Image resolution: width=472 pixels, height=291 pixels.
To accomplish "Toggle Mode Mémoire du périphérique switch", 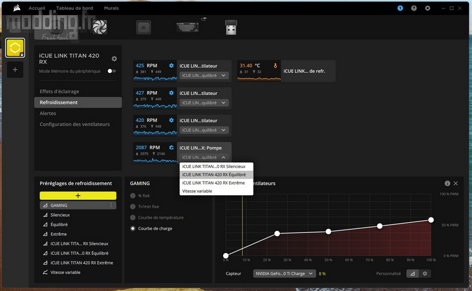I will tap(112, 71).
